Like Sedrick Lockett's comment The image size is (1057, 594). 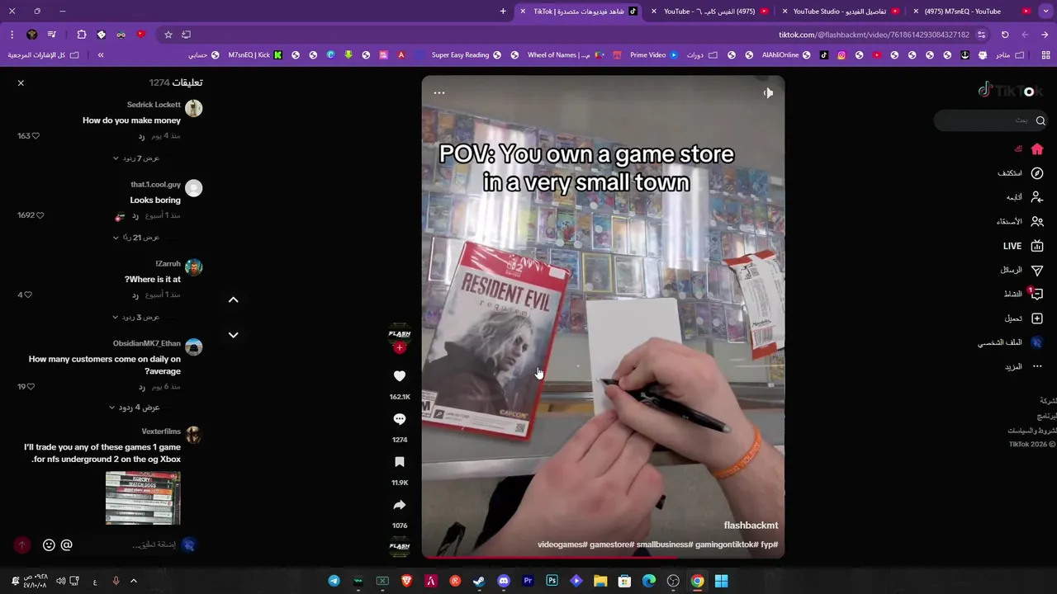(x=35, y=136)
